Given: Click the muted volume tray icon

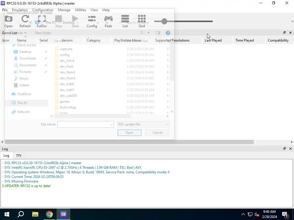Looking at the screenshot, I should (257, 214).
